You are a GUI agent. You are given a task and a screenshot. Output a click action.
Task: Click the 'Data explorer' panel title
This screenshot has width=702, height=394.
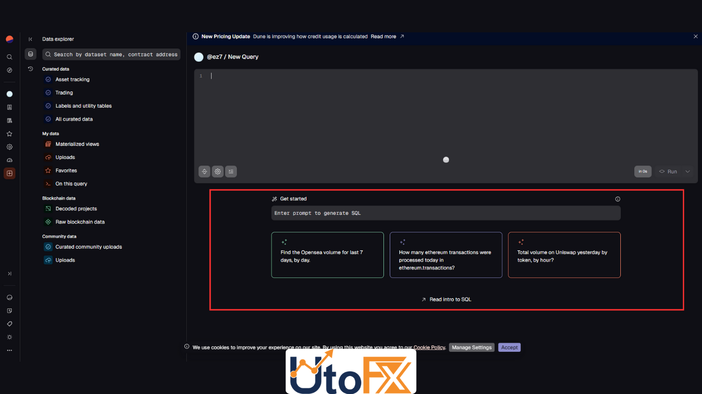click(58, 39)
